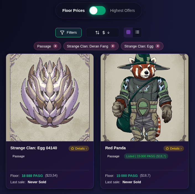The height and width of the screenshot is (194, 195).
Task: Click the Red Panda artwork thumbnail
Action: coord(144,97)
